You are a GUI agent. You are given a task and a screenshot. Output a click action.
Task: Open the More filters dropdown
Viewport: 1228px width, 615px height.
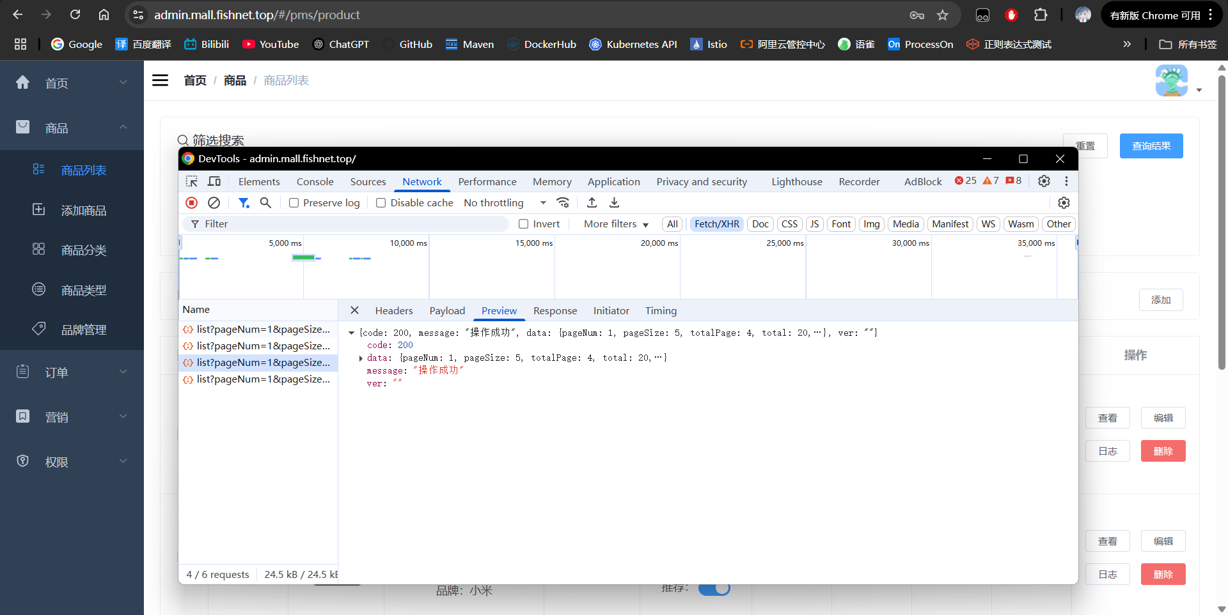click(x=616, y=224)
